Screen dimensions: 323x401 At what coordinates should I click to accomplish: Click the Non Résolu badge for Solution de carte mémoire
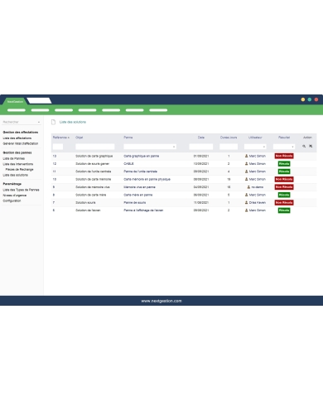pos(284,179)
